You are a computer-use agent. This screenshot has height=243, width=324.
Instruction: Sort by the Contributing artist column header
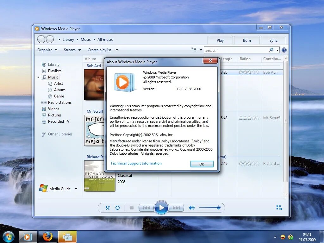272,59
